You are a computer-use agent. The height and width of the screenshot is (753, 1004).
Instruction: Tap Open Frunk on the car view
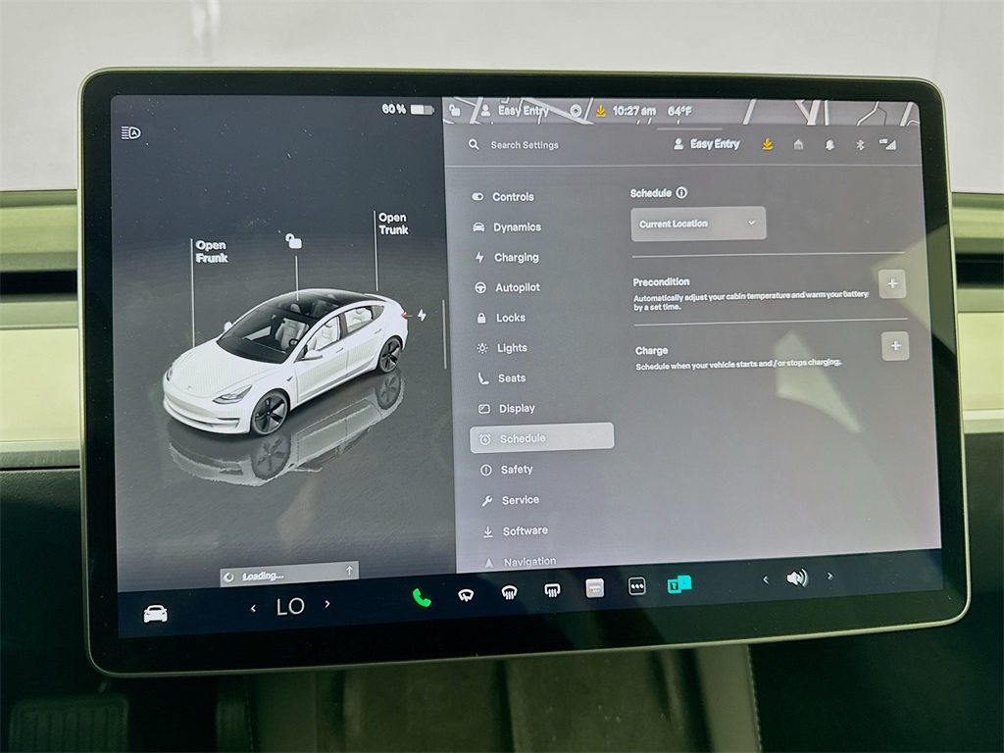coord(211,251)
